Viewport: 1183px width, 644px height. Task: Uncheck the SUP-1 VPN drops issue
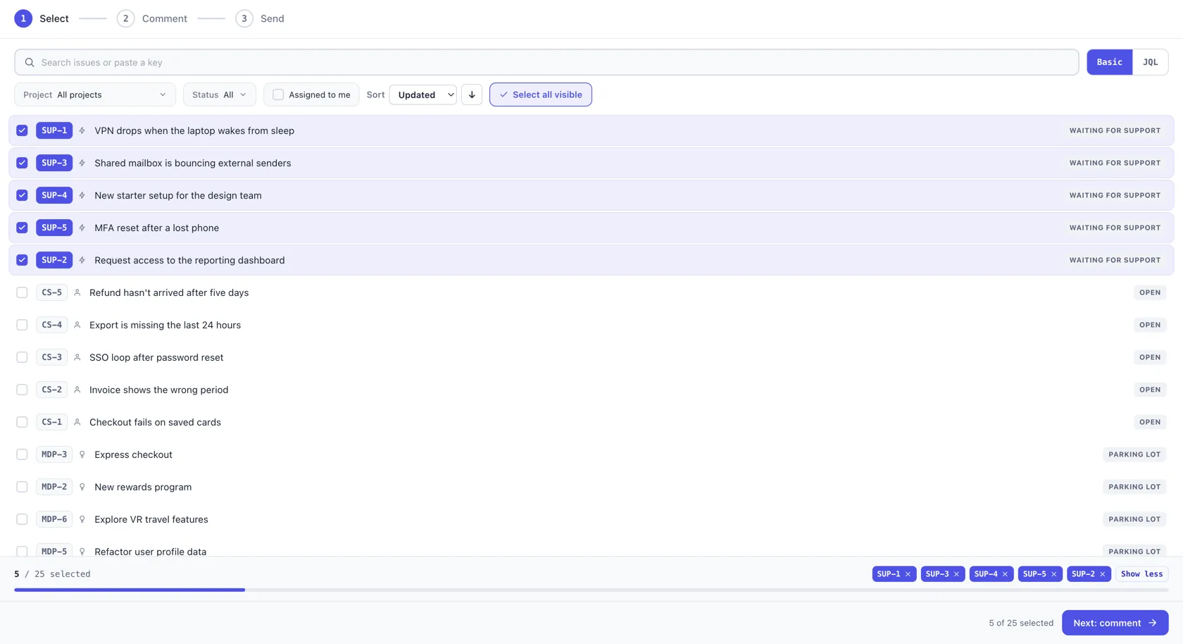point(22,130)
